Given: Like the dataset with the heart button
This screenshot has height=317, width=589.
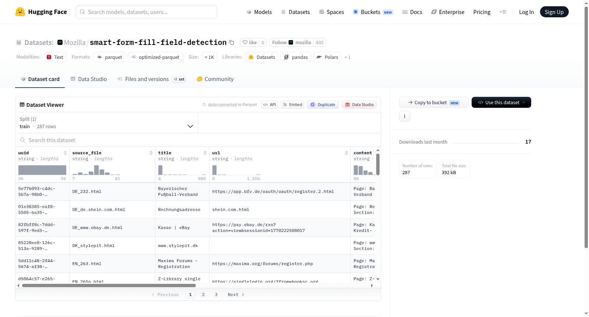Looking at the screenshot, I should pyautogui.click(x=250, y=42).
